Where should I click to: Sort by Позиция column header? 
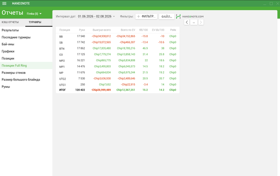[x=65, y=30]
